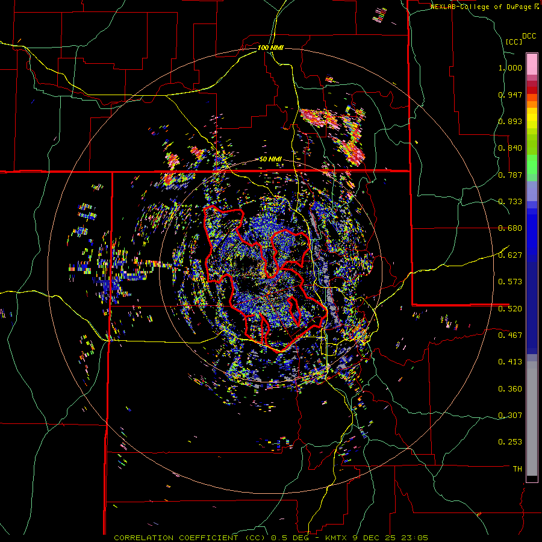Click the 0.627 value on color scale
542x542 pixels.
pyautogui.click(x=510, y=255)
